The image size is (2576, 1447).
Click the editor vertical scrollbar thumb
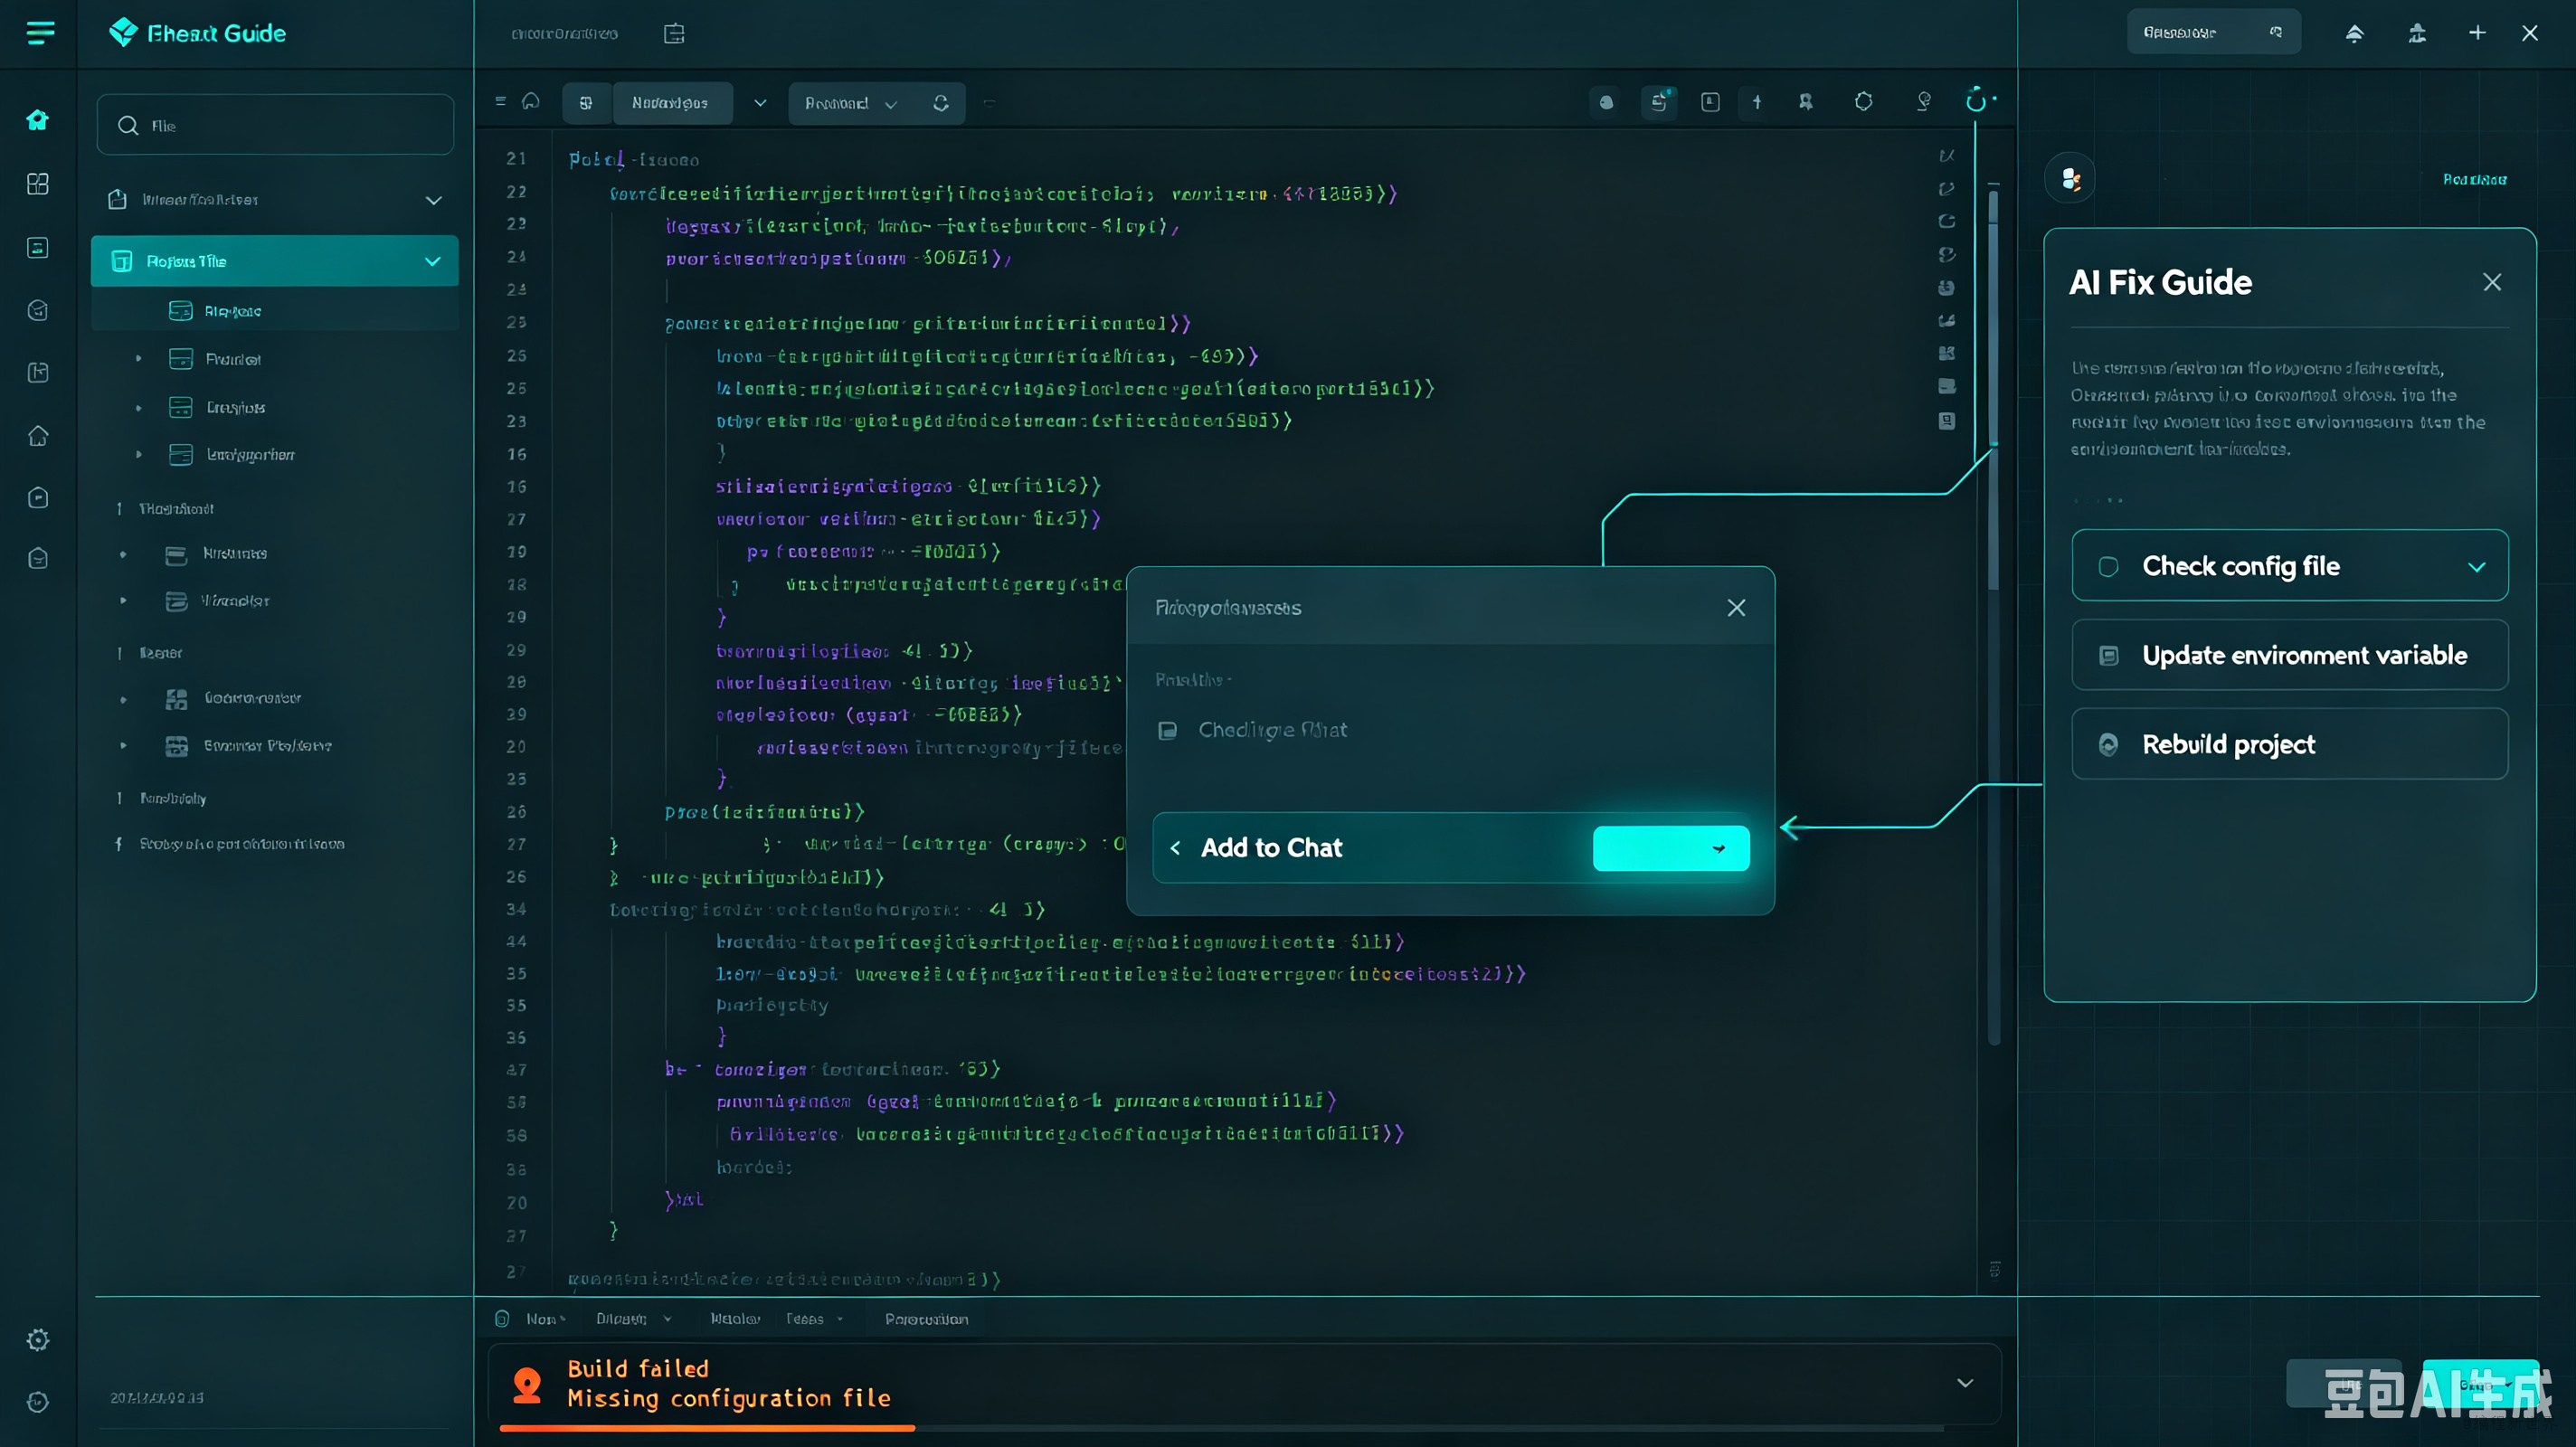point(1993,390)
